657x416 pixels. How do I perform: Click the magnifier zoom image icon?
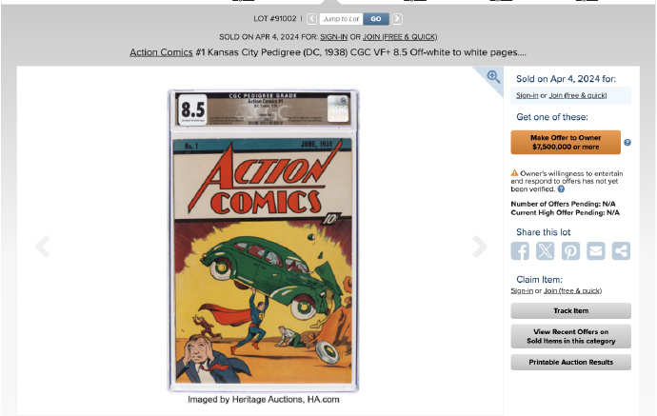(x=493, y=77)
